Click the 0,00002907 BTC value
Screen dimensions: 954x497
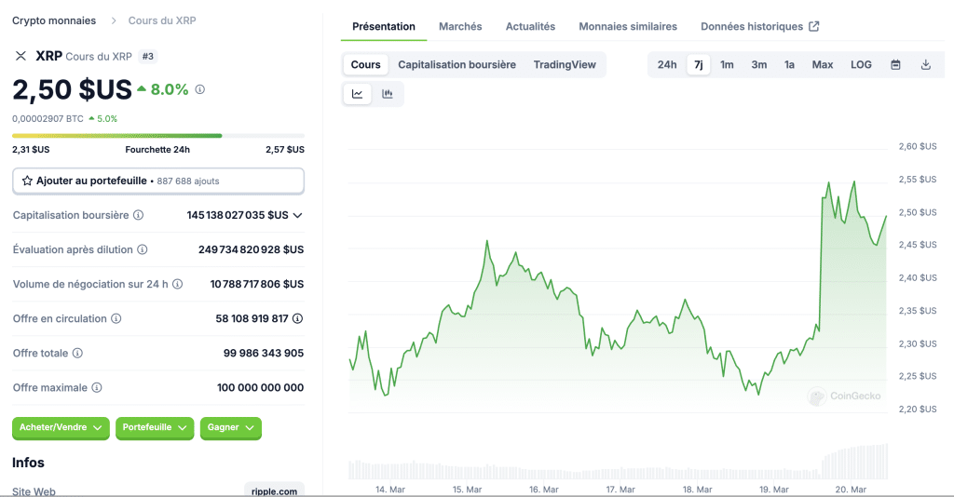(x=48, y=118)
